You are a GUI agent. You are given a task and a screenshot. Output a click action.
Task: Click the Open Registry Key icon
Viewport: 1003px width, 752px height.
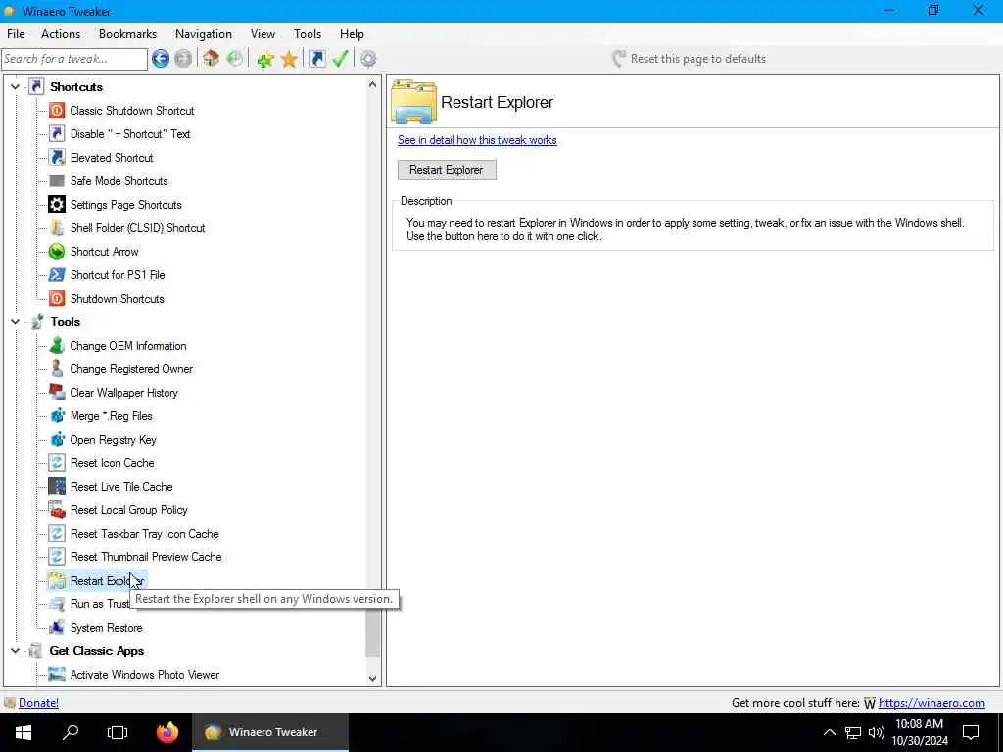(57, 440)
